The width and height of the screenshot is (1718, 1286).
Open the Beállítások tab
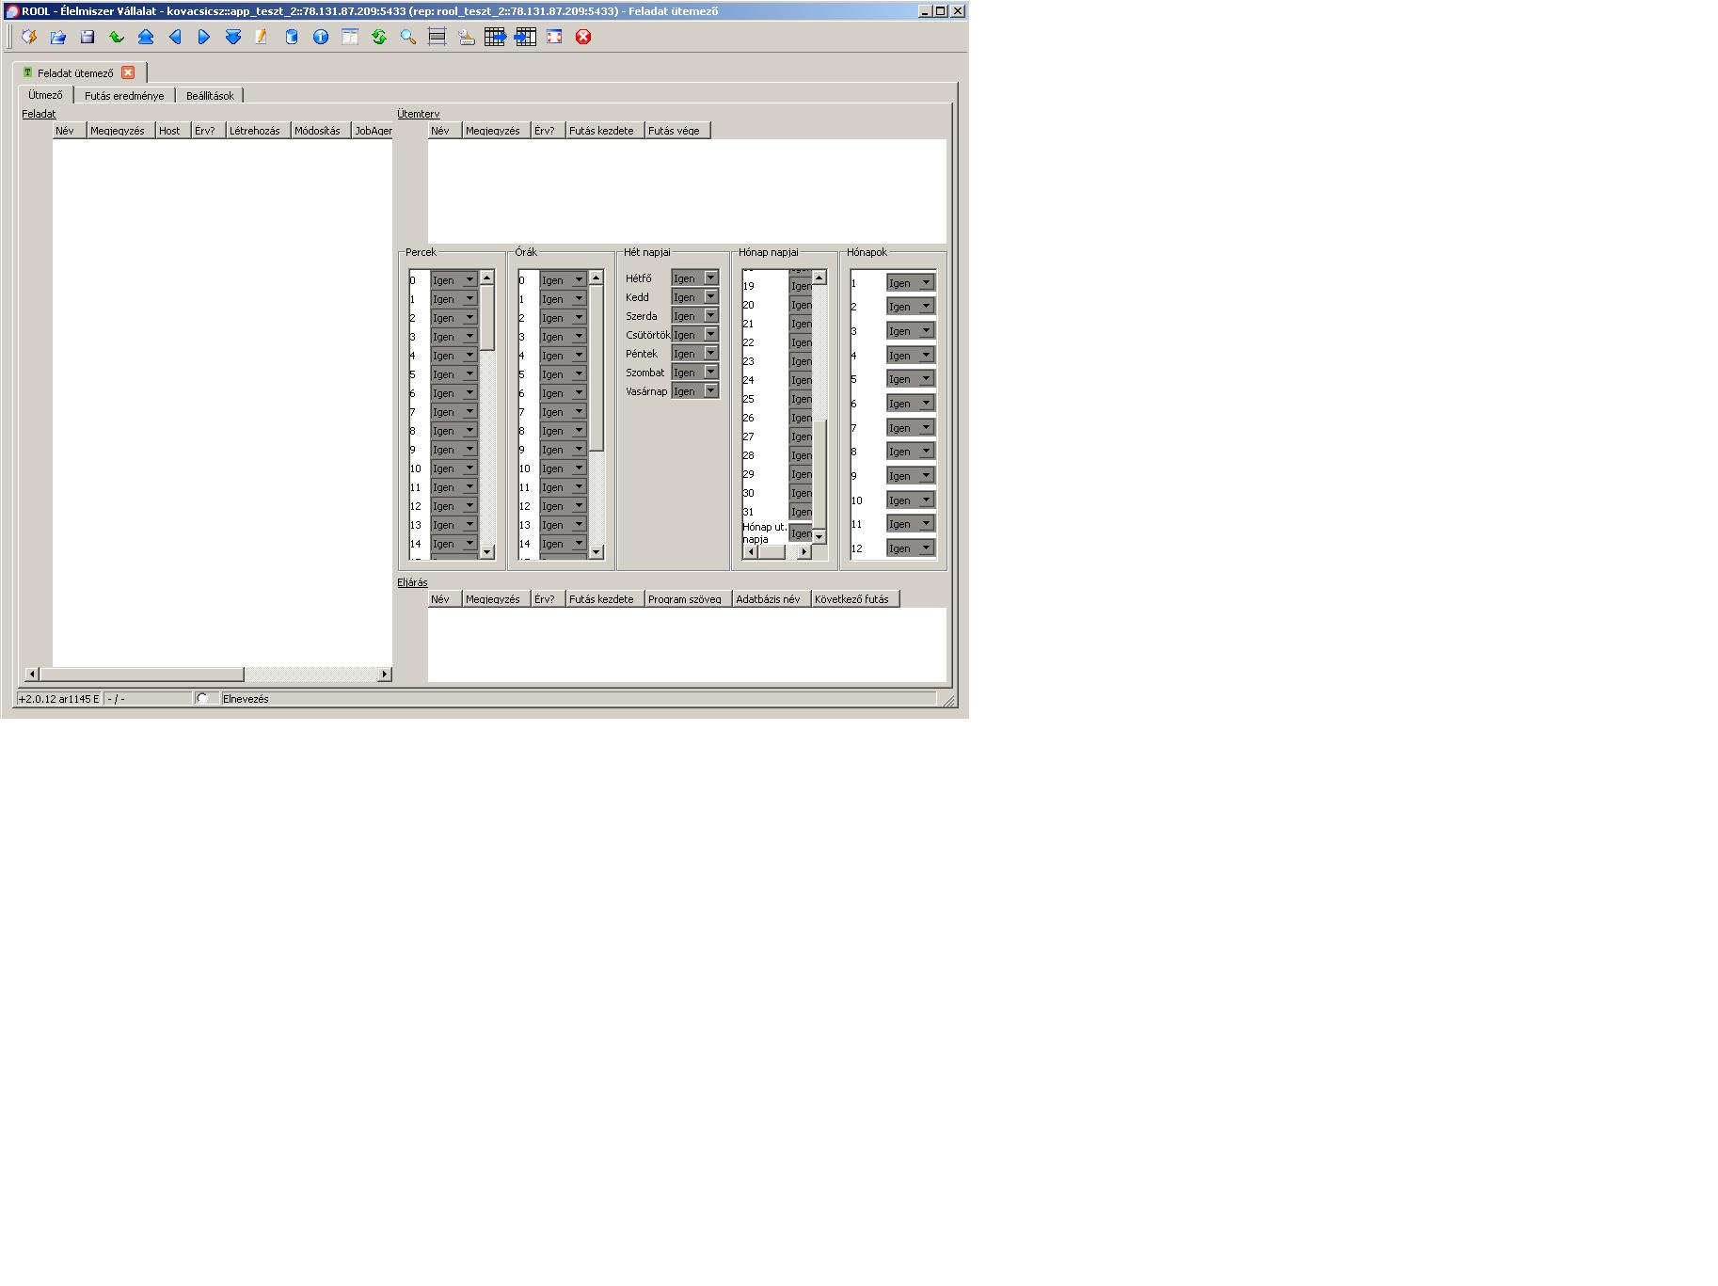[210, 96]
